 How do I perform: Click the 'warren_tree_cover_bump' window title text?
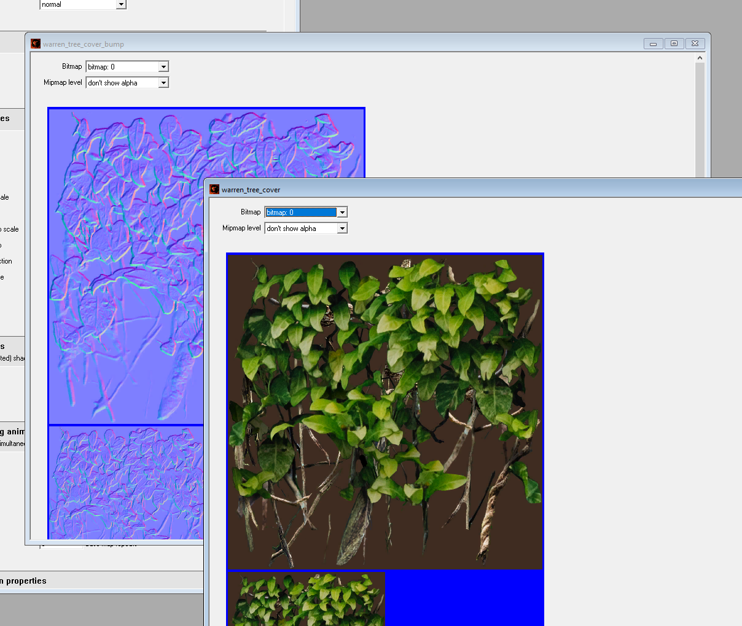click(84, 44)
